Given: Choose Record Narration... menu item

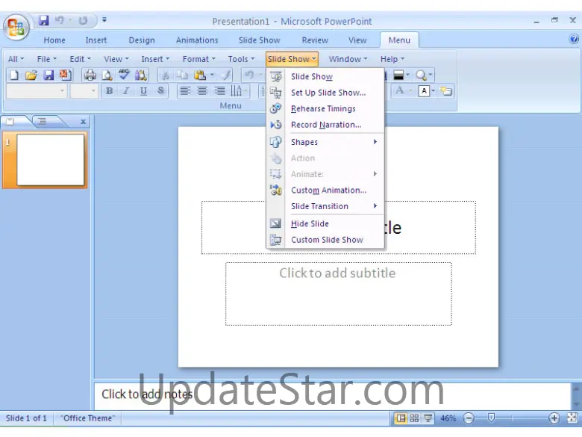Looking at the screenshot, I should coord(325,125).
